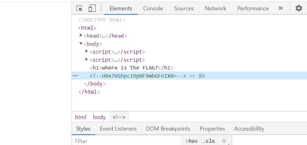Select html in the breadcrumb bar
307x145 pixels.
click(81, 117)
